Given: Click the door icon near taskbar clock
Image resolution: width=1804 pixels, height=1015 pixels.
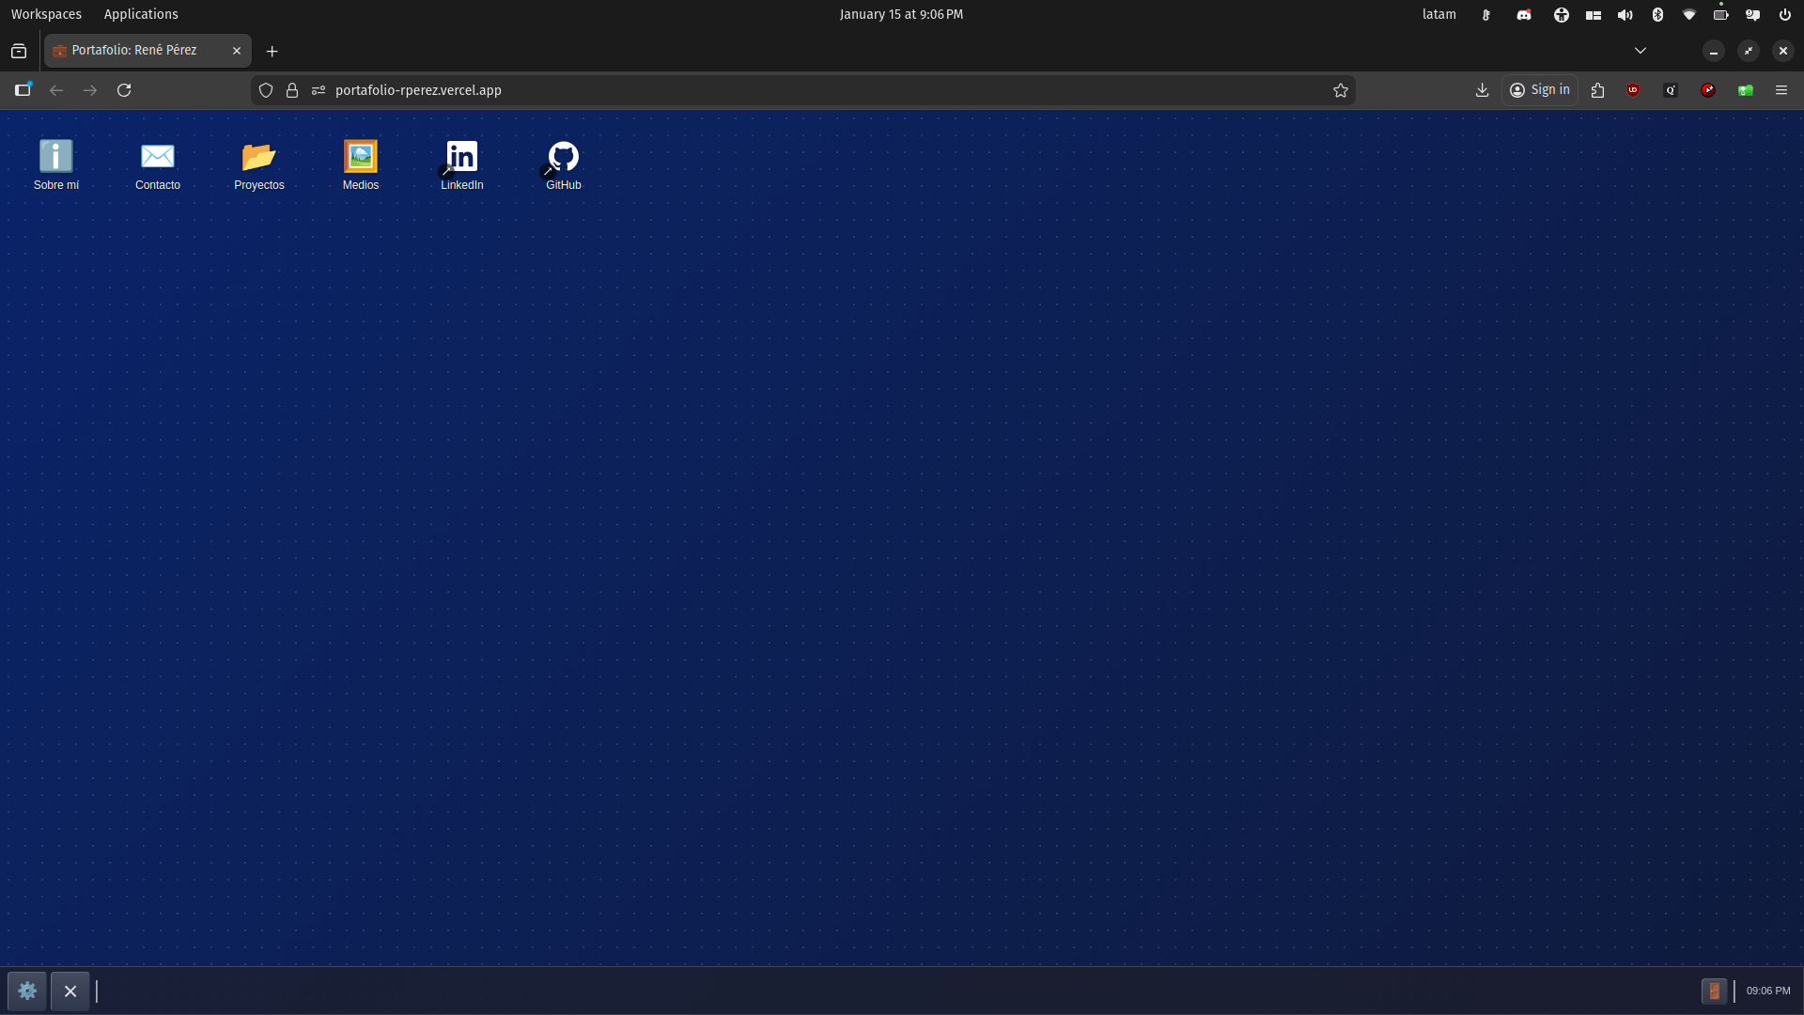Looking at the screenshot, I should coord(1714,991).
